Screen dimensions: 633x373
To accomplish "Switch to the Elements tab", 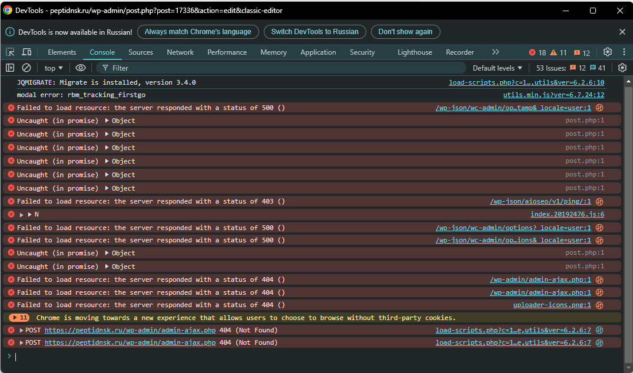I will (62, 52).
